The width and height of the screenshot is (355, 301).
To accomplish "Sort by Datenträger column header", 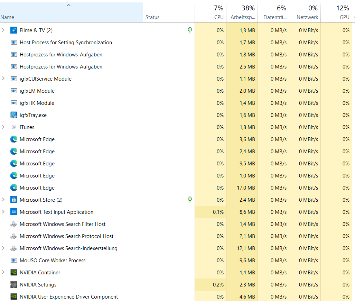I will 273,12.
